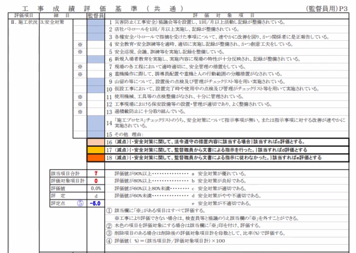Select the 評価項目 column header
Image resolution: width=356 pixels, height=253 pixels.
tap(23, 15)
